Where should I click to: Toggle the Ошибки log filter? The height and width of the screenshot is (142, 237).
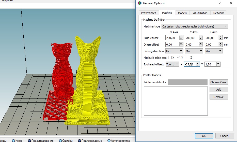(x=66, y=140)
